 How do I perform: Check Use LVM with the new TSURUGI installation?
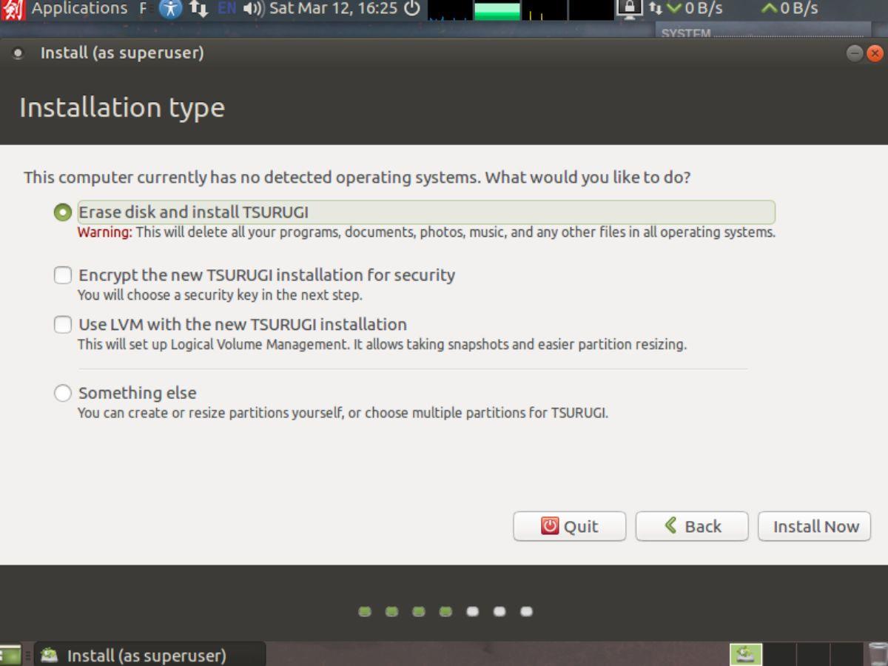pyautogui.click(x=63, y=324)
